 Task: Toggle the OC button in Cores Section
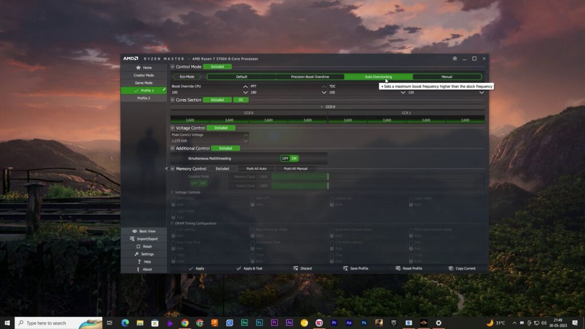pos(241,100)
